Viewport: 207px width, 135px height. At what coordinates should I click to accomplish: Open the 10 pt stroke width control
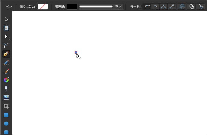tap(101, 6)
